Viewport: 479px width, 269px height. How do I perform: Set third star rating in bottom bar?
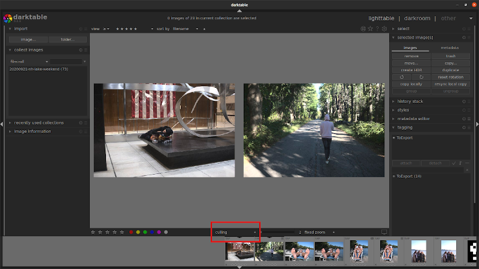pos(107,232)
